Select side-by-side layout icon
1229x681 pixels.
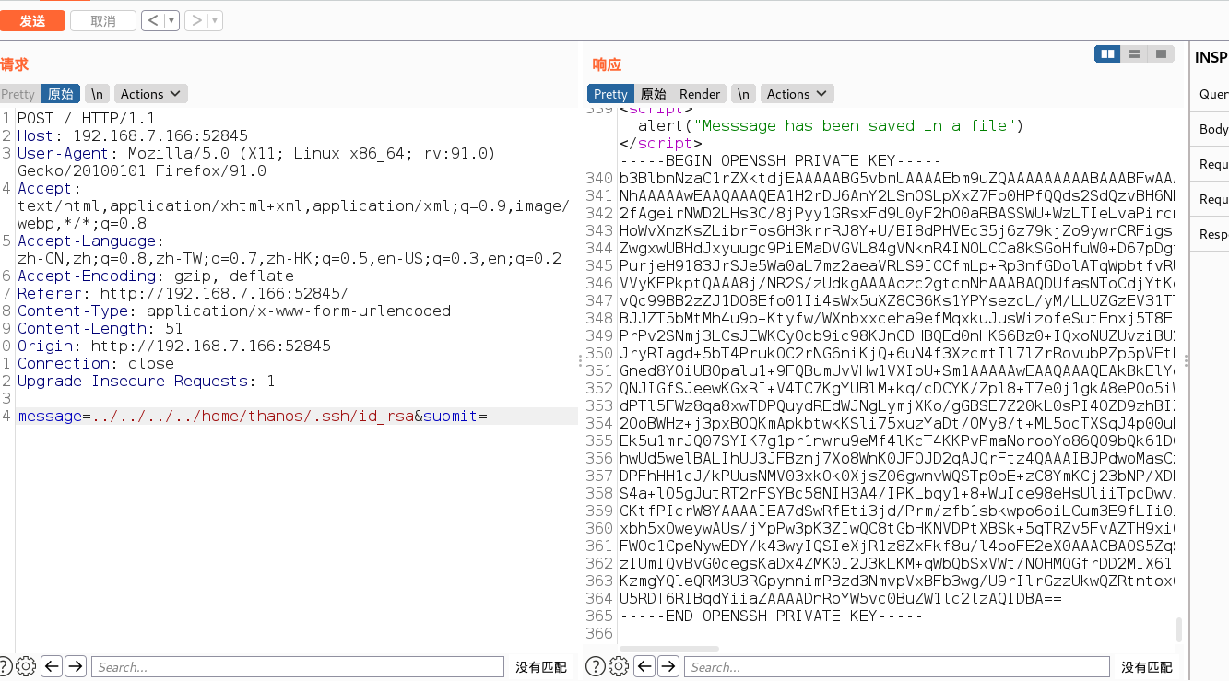coord(1107,54)
